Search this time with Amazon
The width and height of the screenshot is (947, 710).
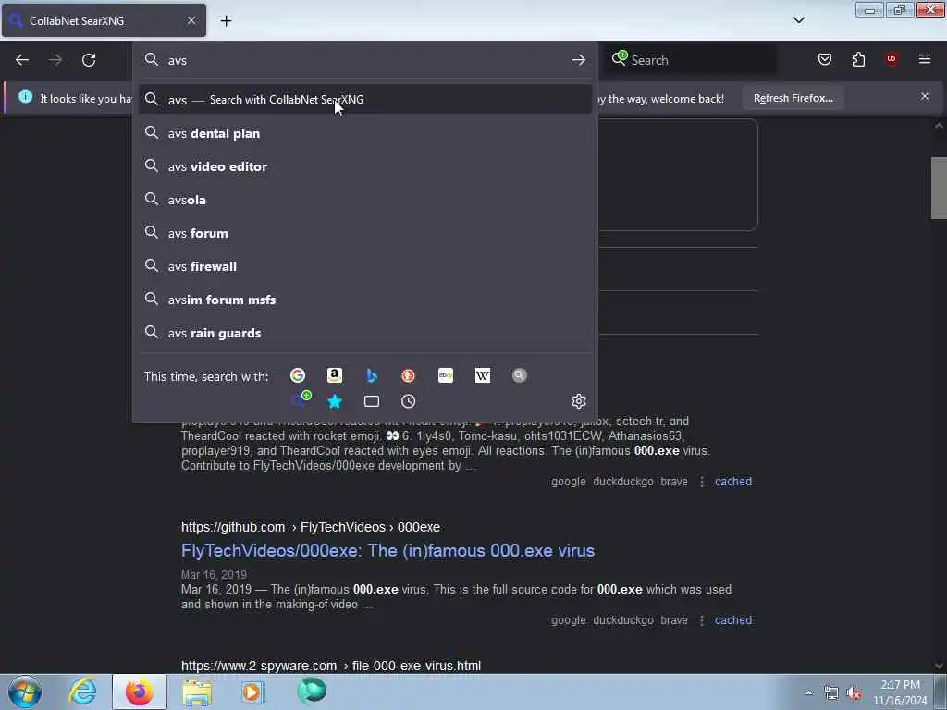pos(335,375)
